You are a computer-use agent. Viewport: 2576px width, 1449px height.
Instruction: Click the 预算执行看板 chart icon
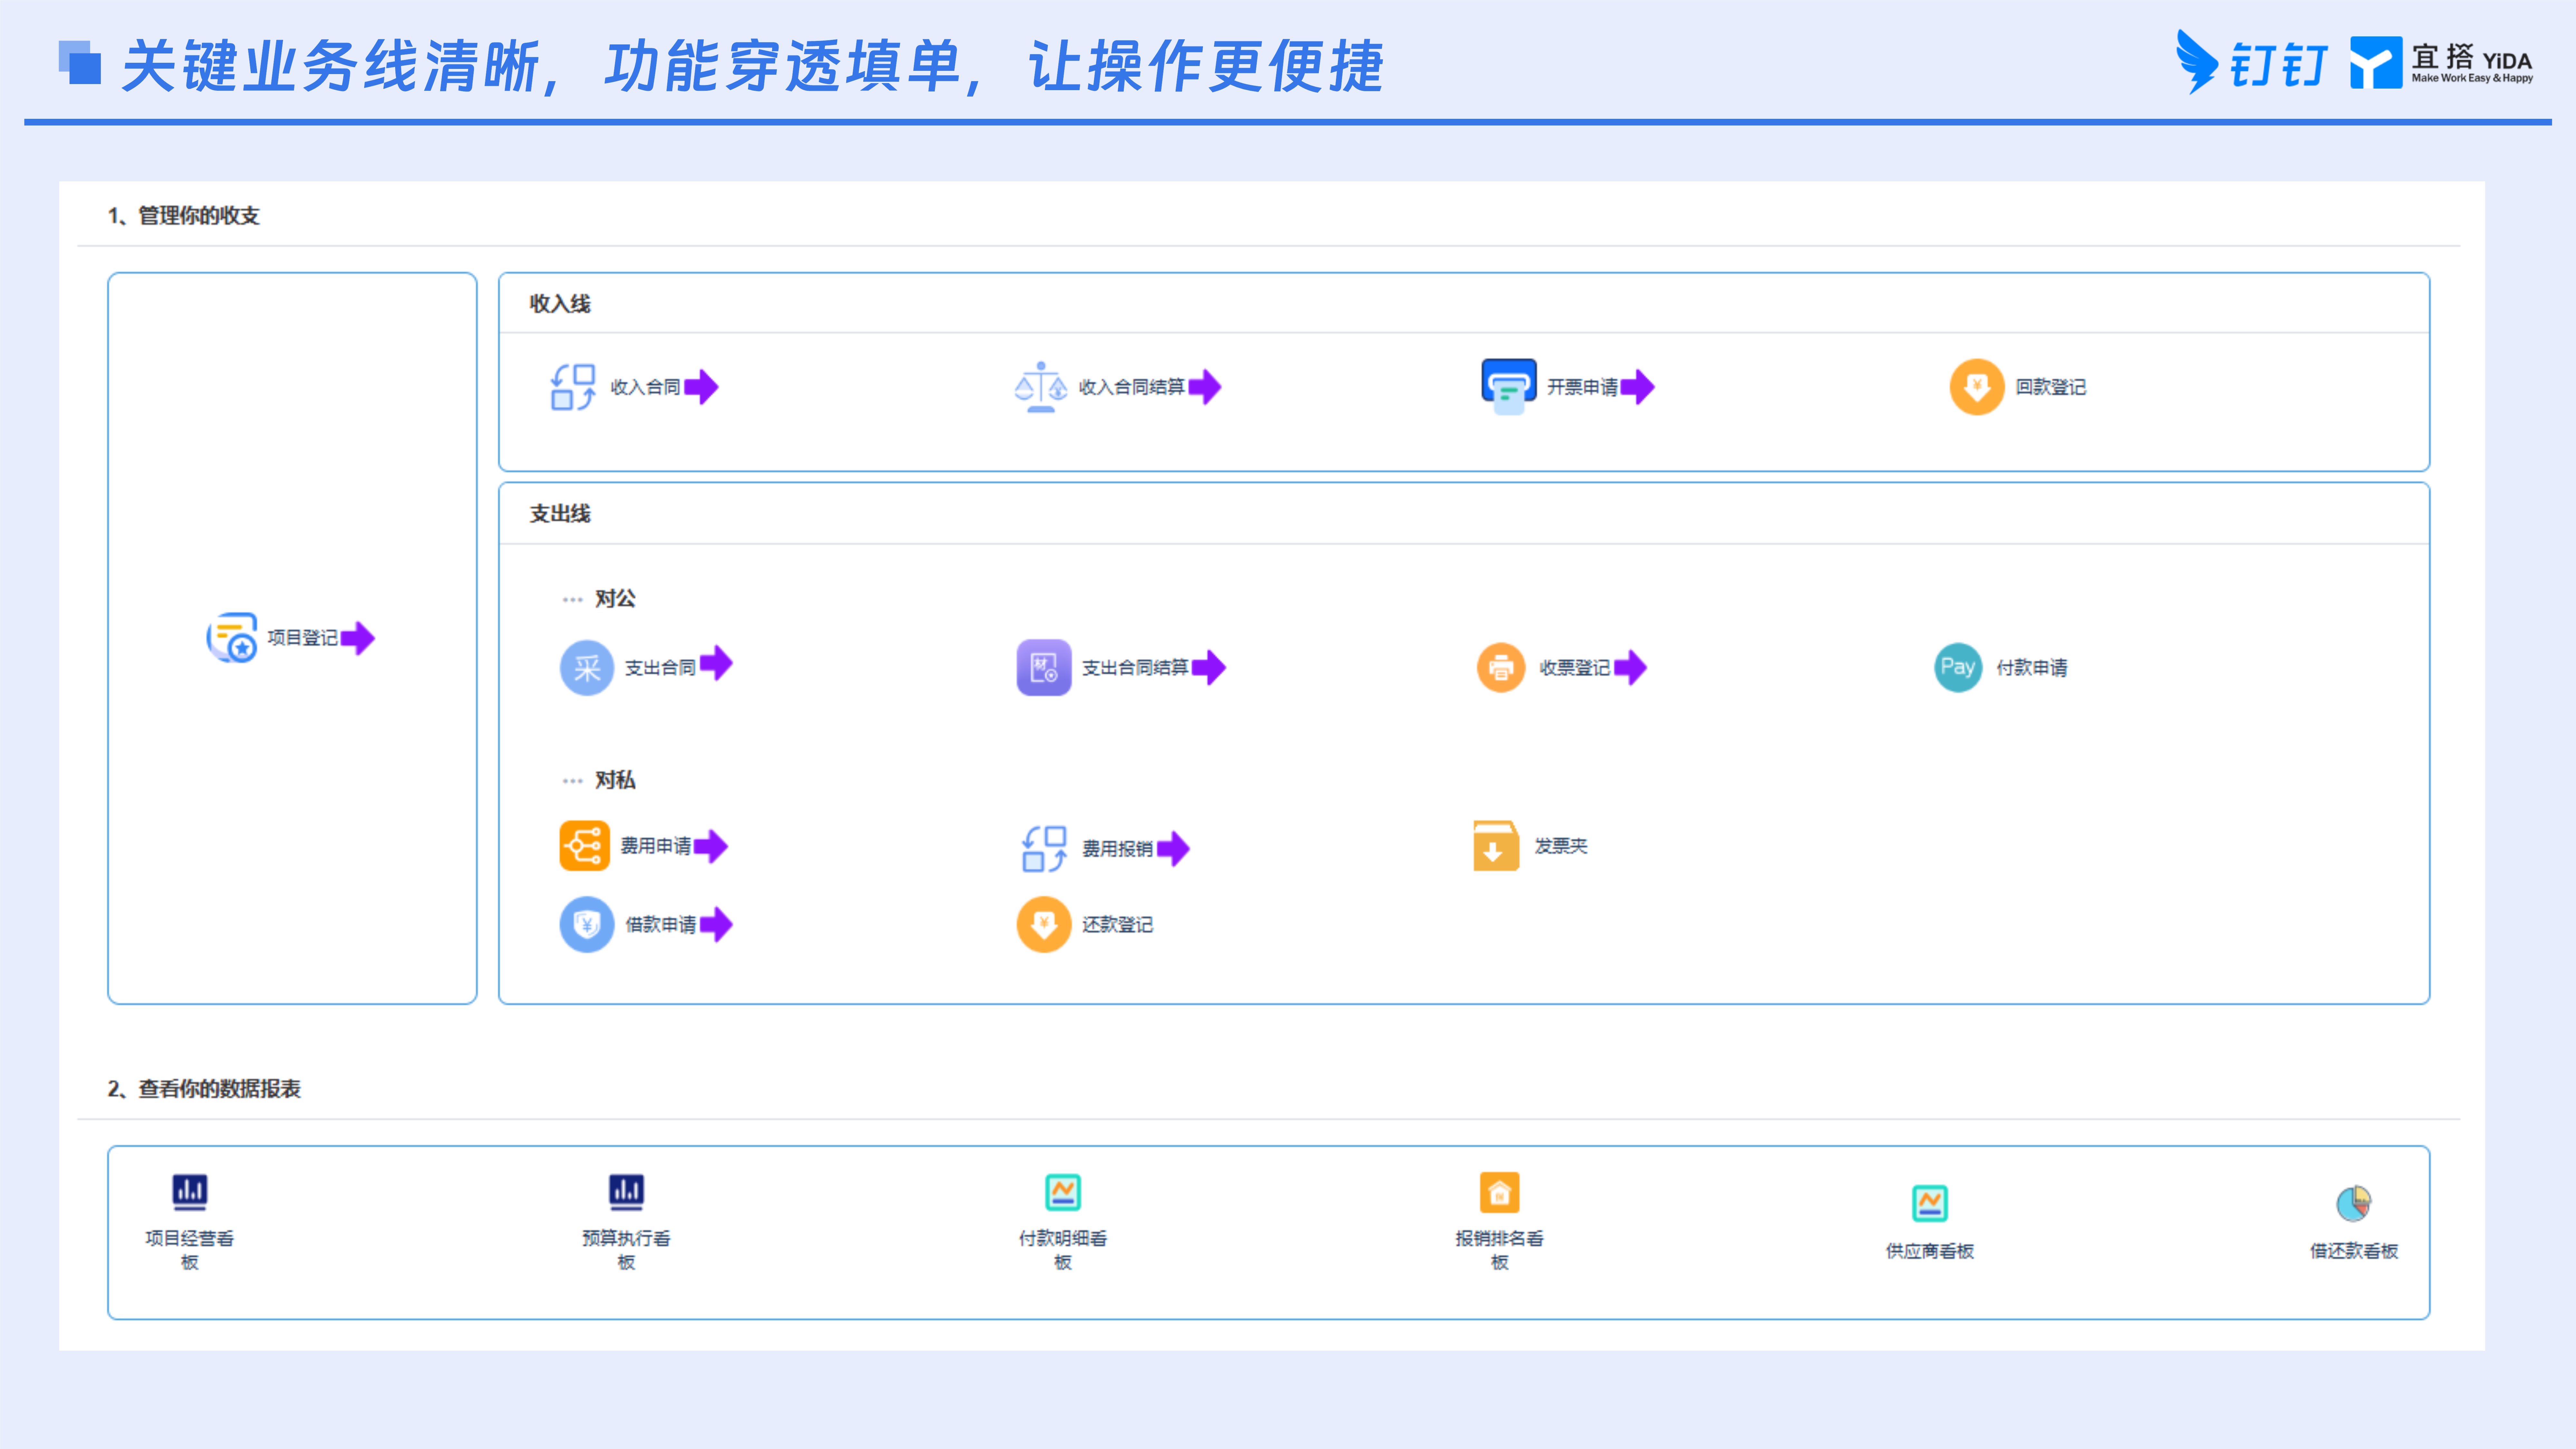tap(627, 1192)
